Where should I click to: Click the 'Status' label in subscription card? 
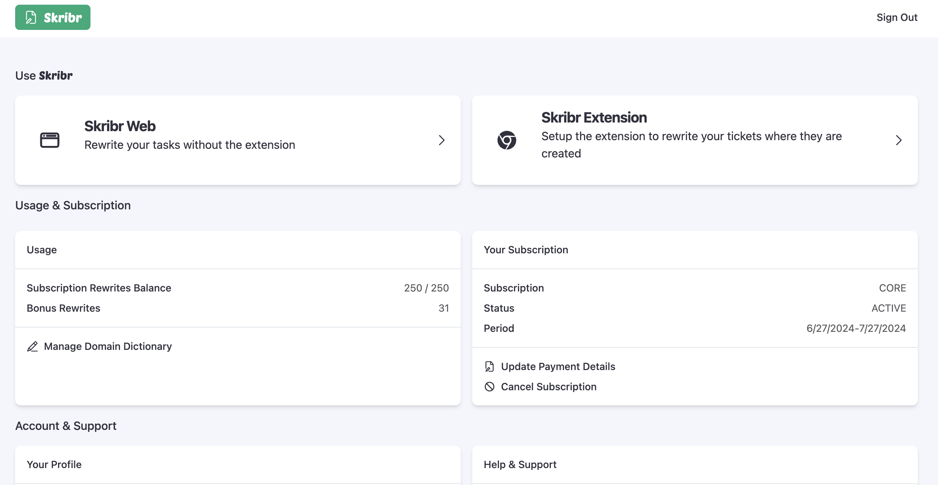tap(499, 308)
